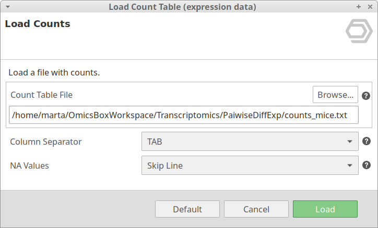Close the Load Count Table dialog
Viewport: 378px width, 228px height.
click(369, 7)
